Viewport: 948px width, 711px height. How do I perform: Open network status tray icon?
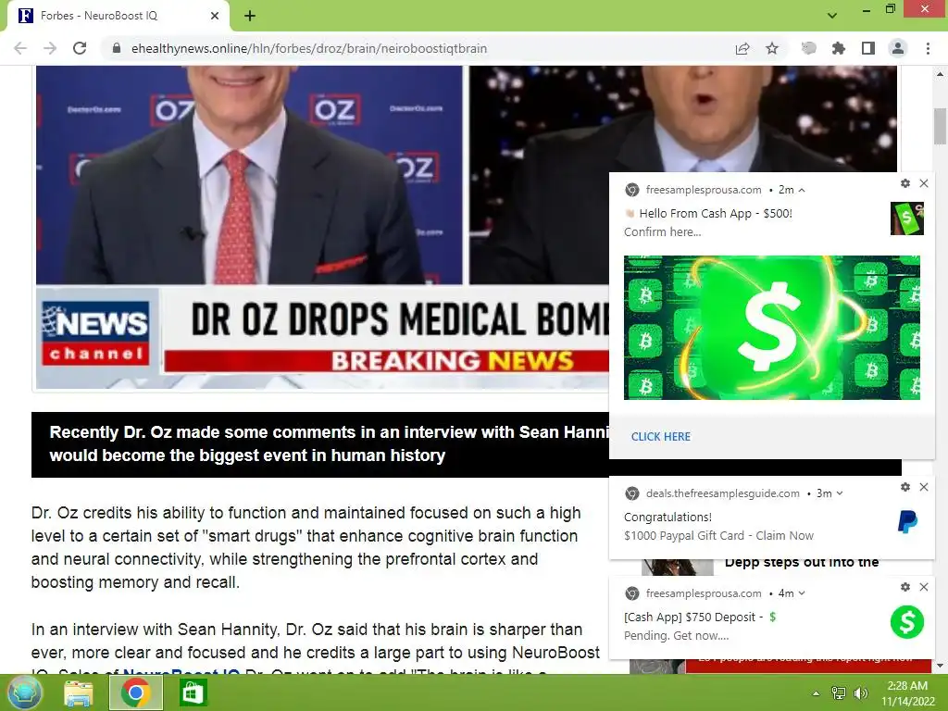[x=838, y=692]
